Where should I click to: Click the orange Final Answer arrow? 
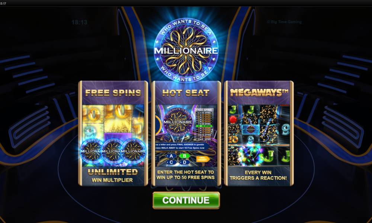click(203, 159)
